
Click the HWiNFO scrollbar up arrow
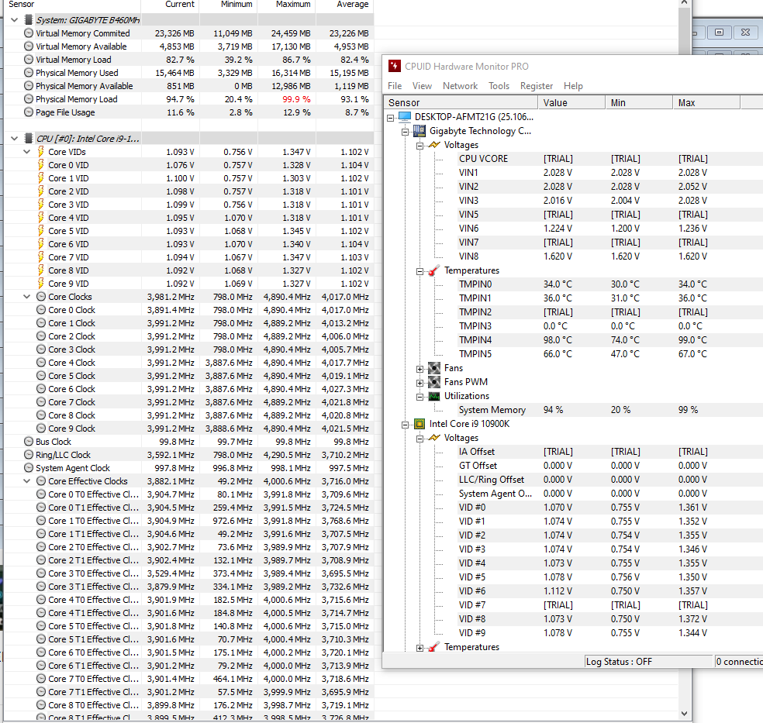pyautogui.click(x=684, y=3)
